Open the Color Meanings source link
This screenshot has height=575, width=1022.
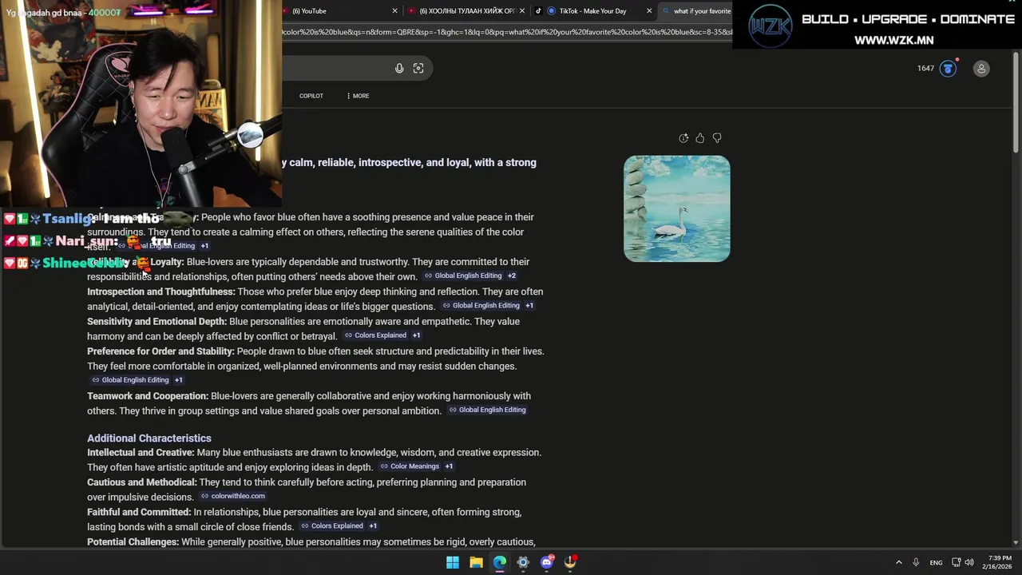pyautogui.click(x=410, y=466)
